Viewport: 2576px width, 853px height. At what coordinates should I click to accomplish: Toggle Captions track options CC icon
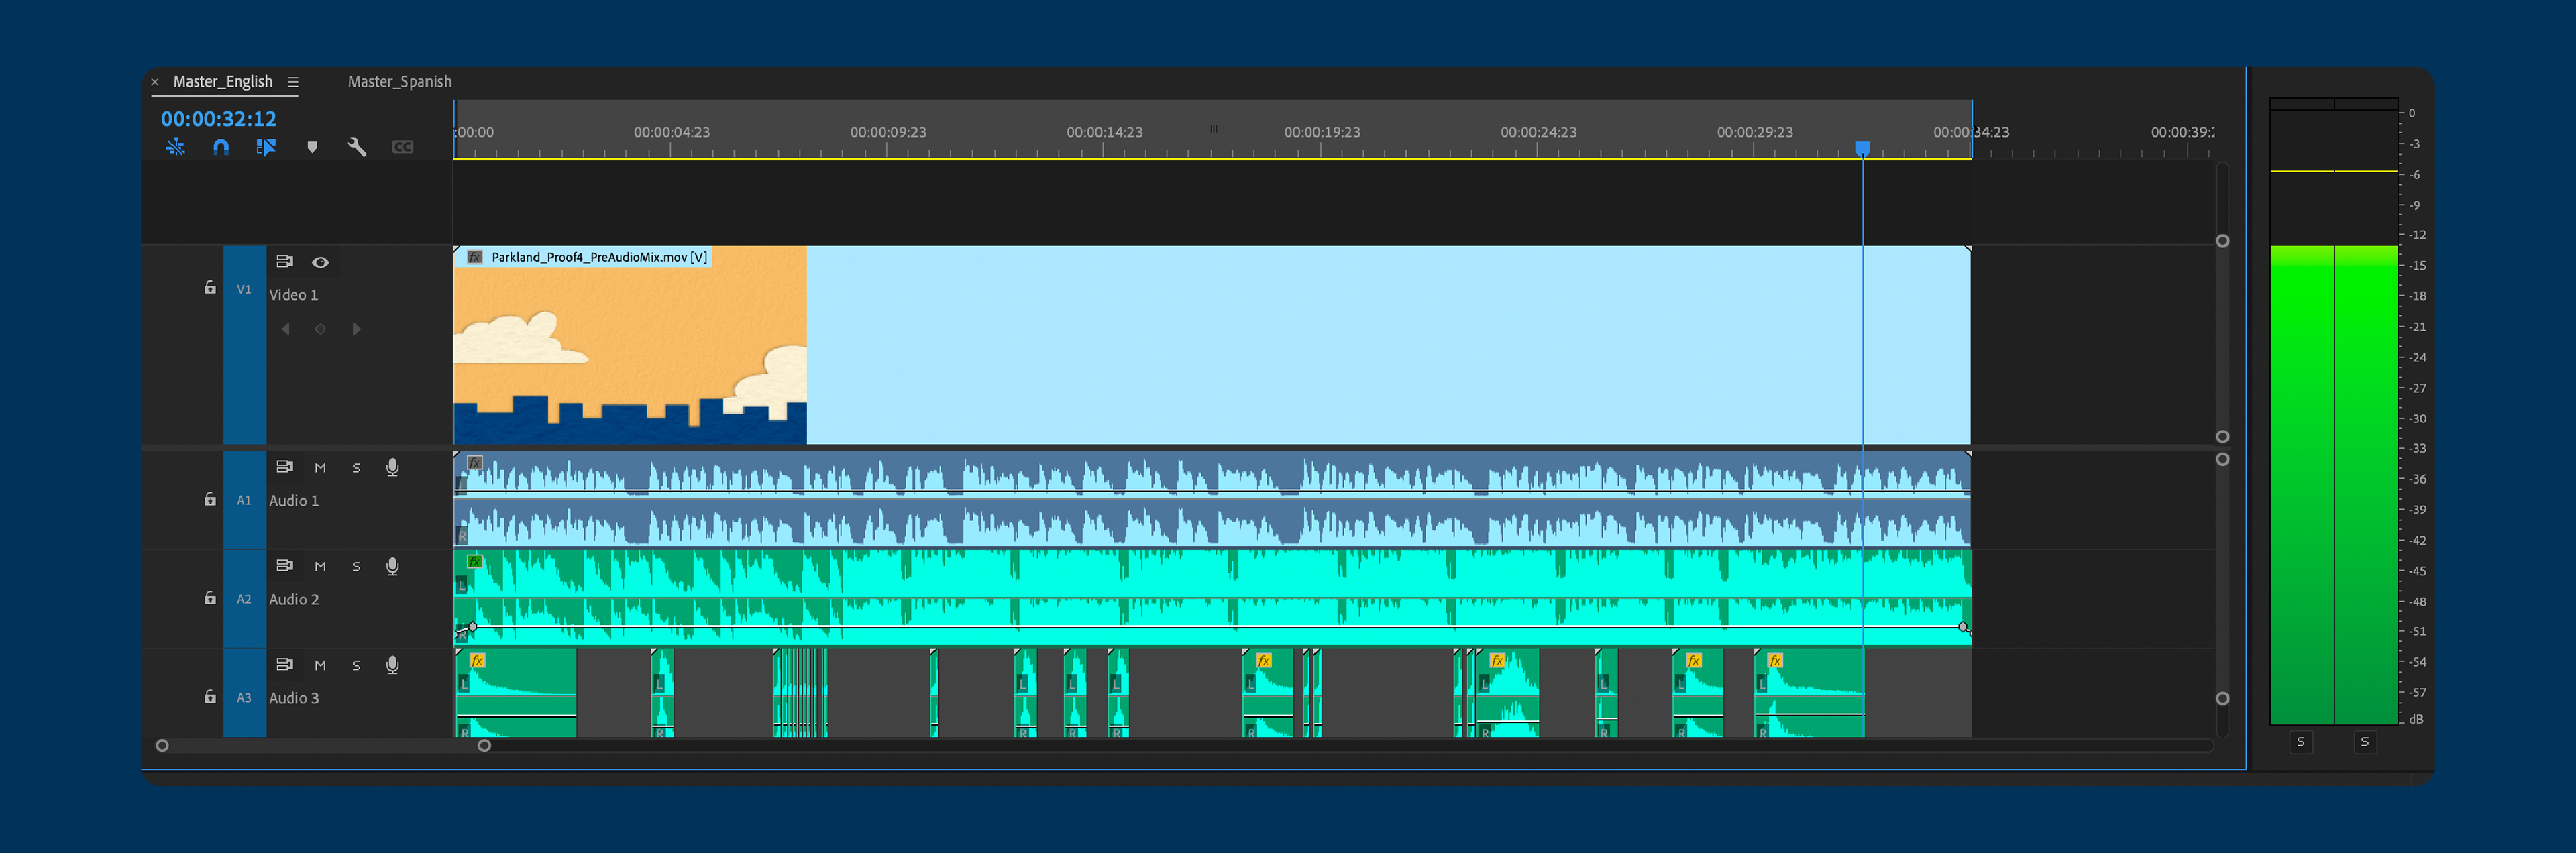tap(402, 147)
